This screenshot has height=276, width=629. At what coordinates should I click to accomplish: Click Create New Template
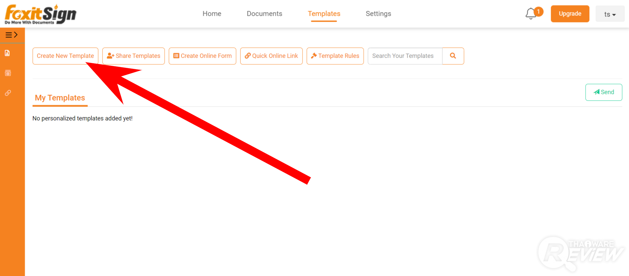click(65, 56)
